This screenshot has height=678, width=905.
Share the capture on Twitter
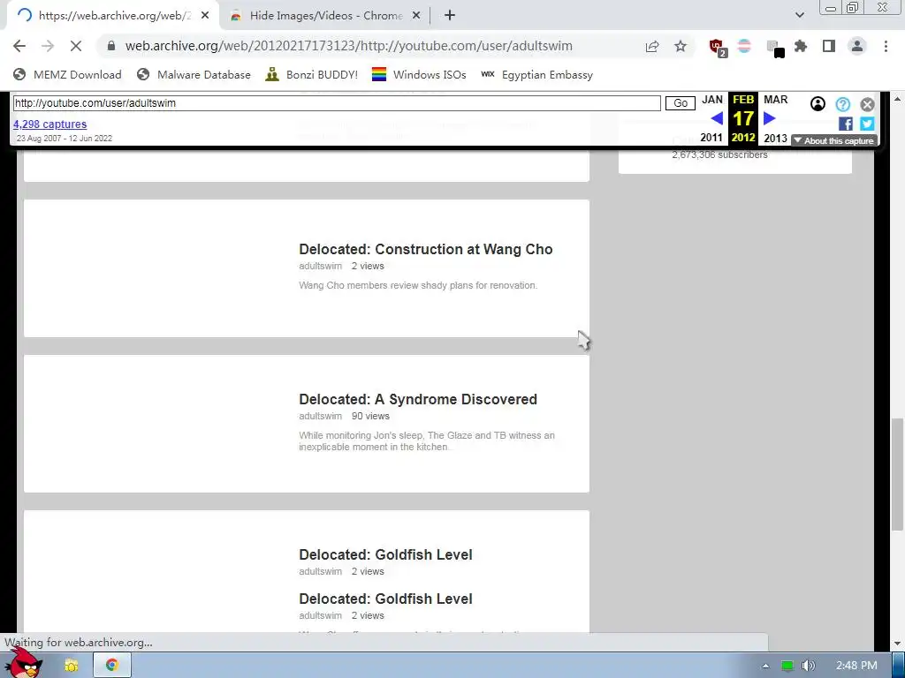click(x=867, y=124)
